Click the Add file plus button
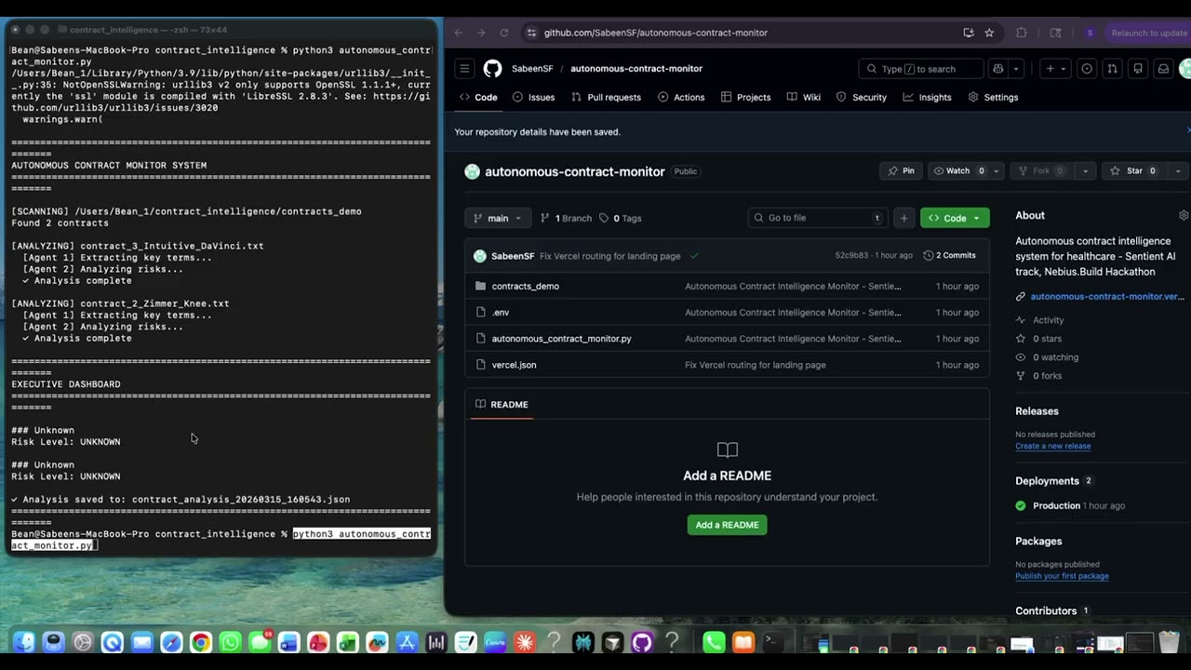Viewport: 1191px width, 670px height. [903, 218]
